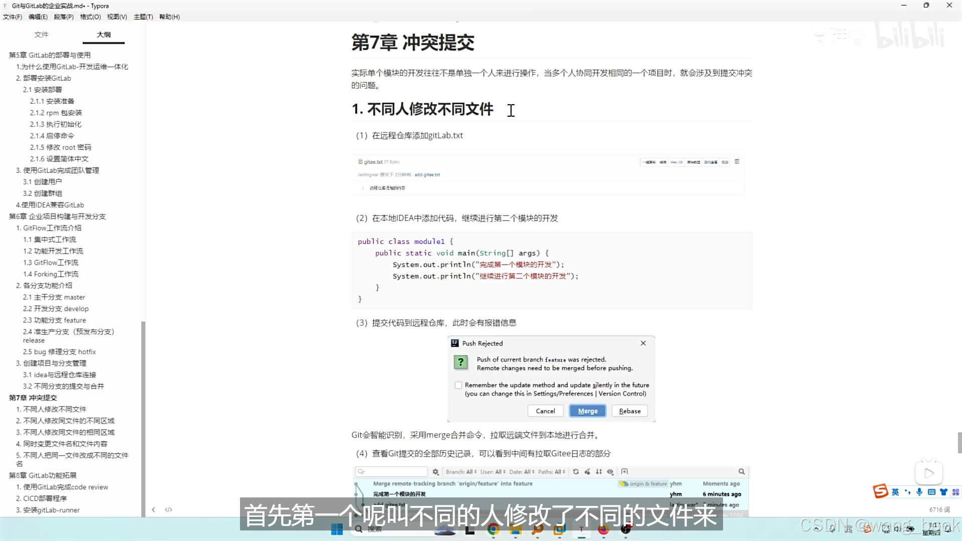Click inside the module1 Java code block
Screen dimensions: 962x541
[x=552, y=270]
